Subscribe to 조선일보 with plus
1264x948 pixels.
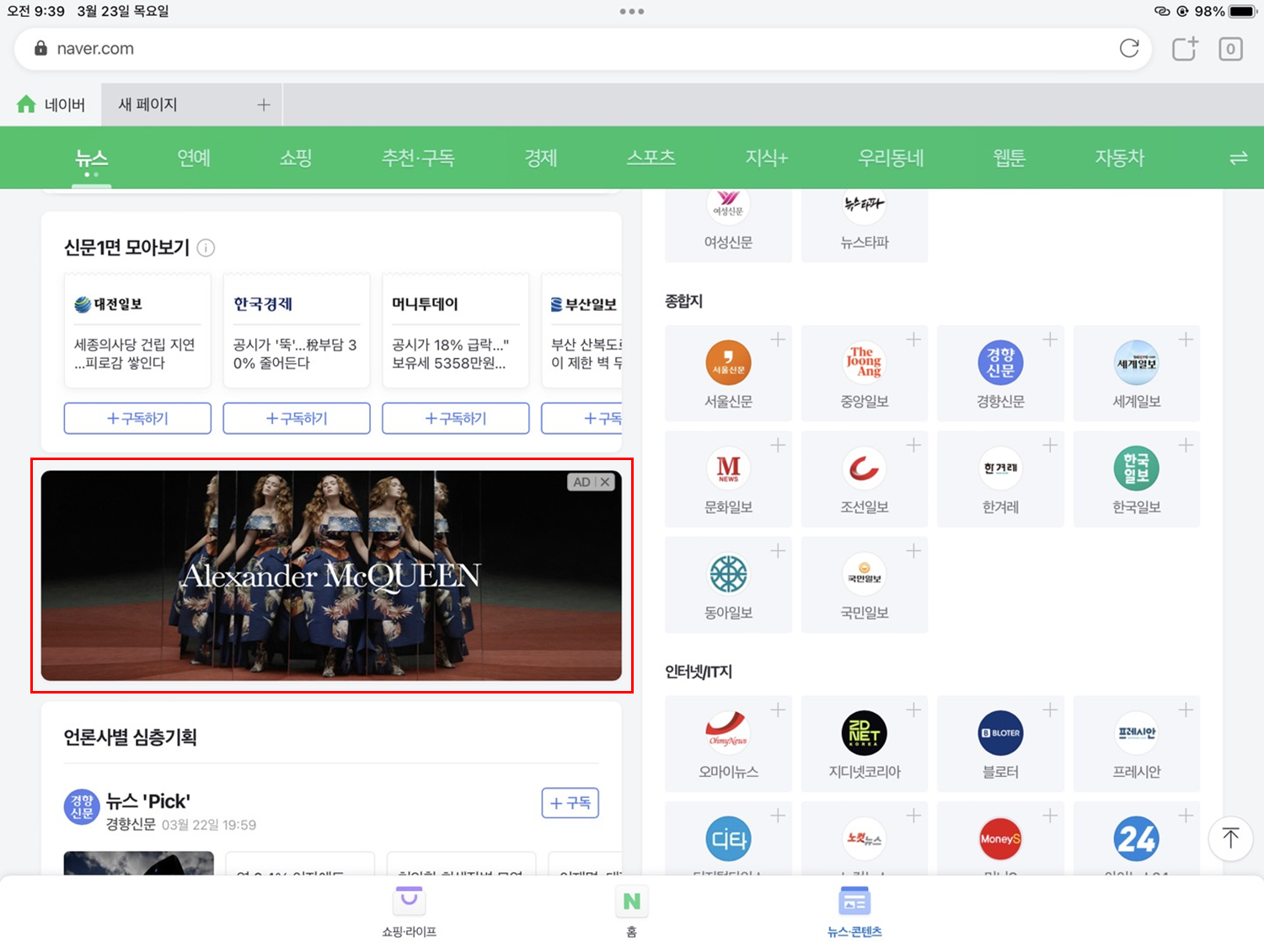pyautogui.click(x=913, y=445)
